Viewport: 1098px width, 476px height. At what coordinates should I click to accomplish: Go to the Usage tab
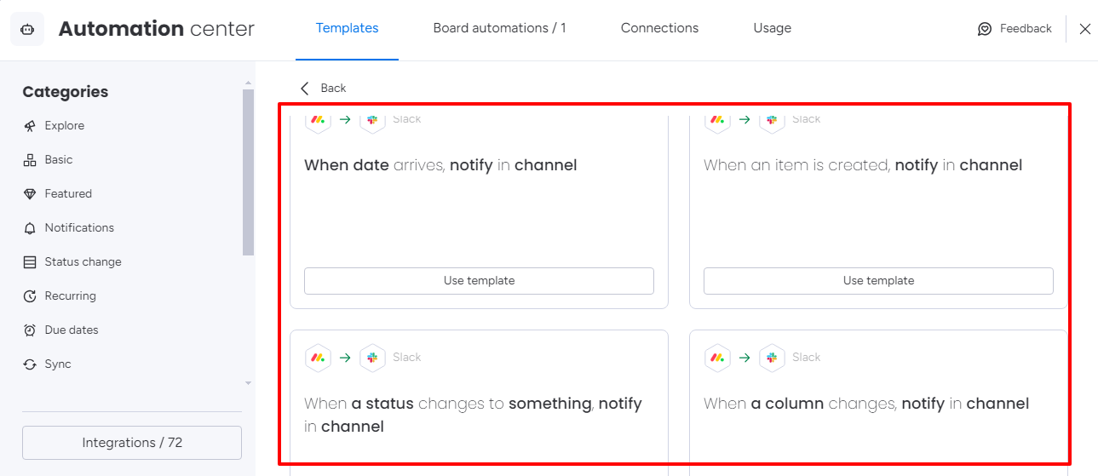[x=772, y=28]
